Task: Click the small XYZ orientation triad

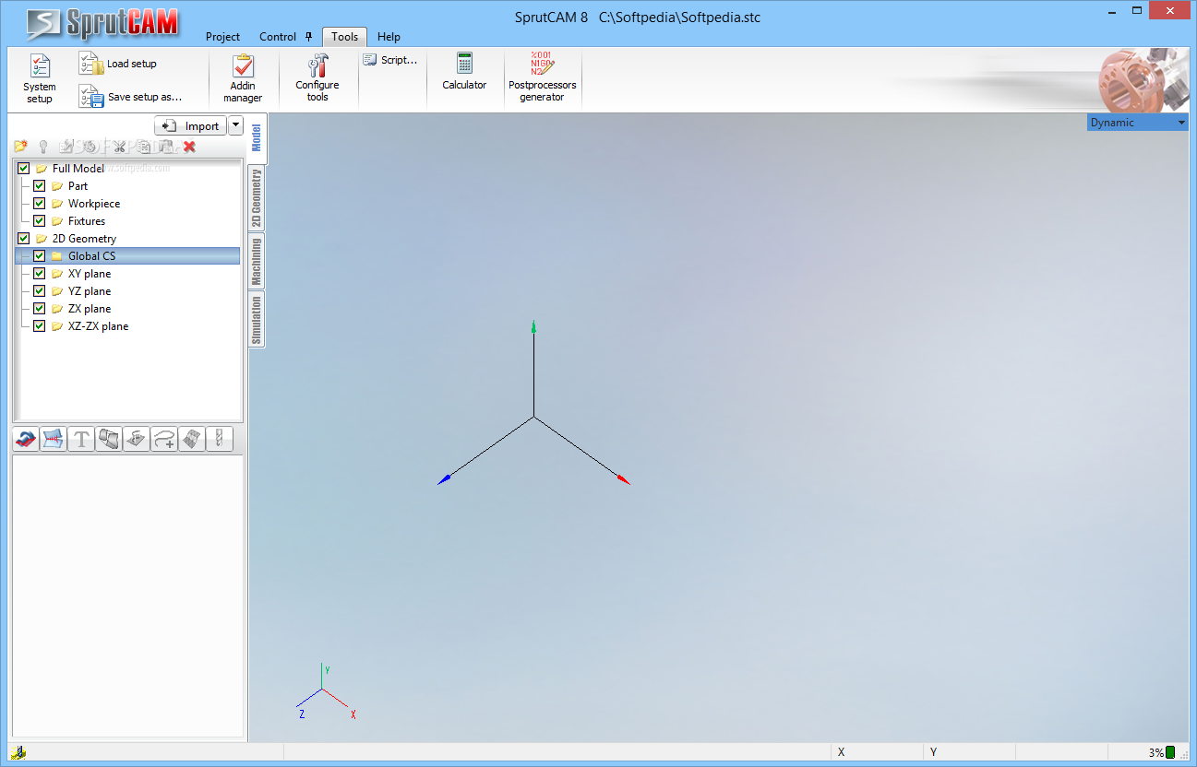Action: (325, 691)
